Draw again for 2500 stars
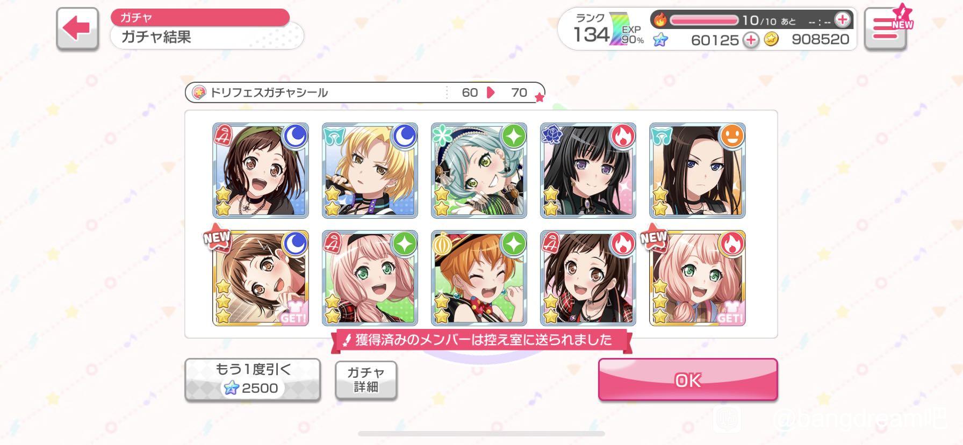 tap(253, 379)
